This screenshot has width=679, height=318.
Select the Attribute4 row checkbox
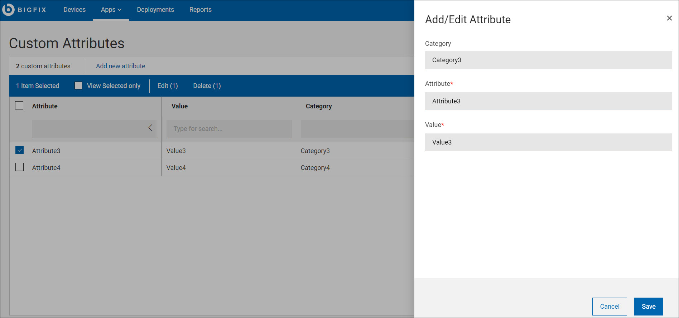point(20,167)
